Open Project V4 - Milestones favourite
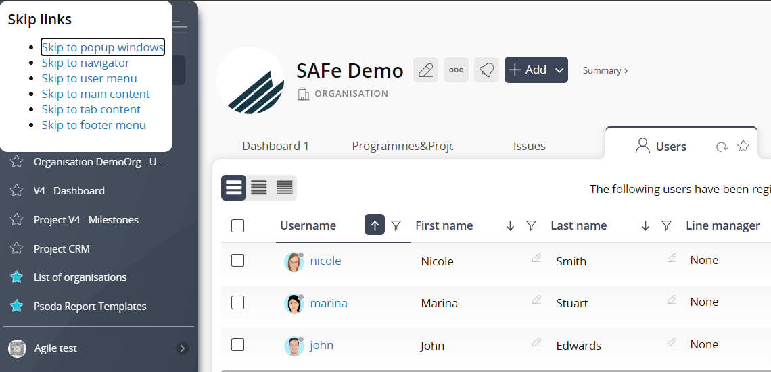Image resolution: width=771 pixels, height=372 pixels. click(x=86, y=219)
